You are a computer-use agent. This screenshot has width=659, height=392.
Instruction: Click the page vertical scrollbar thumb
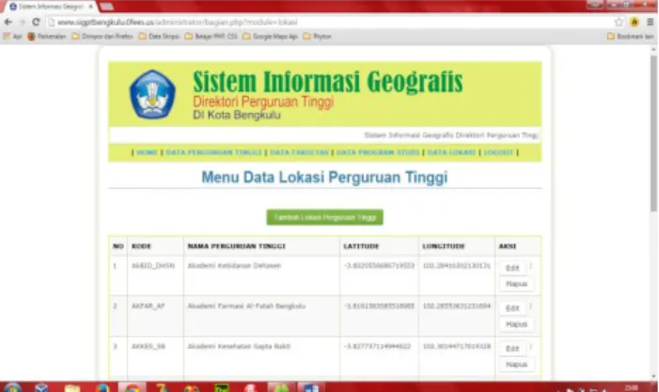pos(653,133)
